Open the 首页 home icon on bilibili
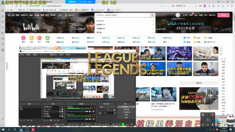Screen dimensions: 235x132 tap(23, 38)
